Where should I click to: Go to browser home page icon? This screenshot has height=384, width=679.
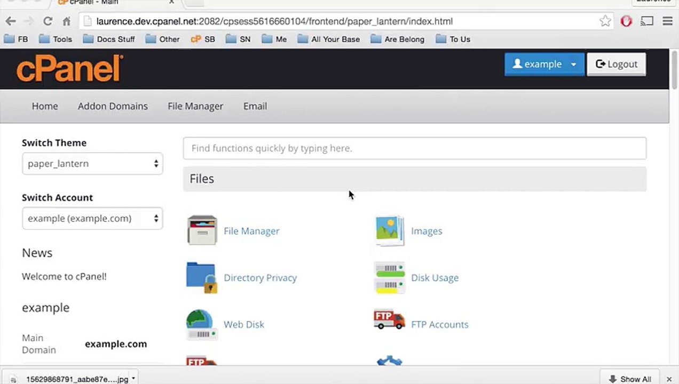click(x=66, y=21)
